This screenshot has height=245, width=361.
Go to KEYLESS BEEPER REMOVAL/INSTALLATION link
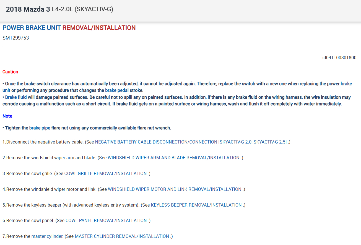pos(196,205)
